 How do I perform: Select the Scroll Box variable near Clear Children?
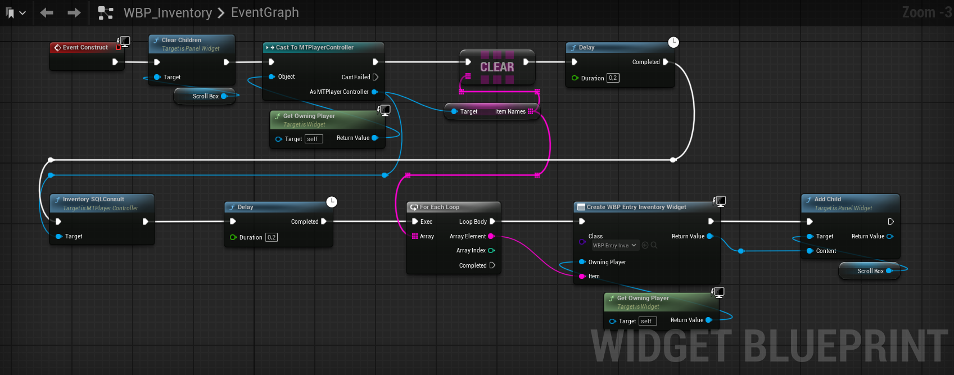(205, 96)
